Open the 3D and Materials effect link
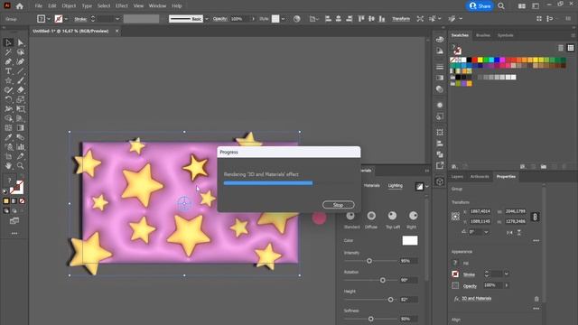 (x=476, y=299)
